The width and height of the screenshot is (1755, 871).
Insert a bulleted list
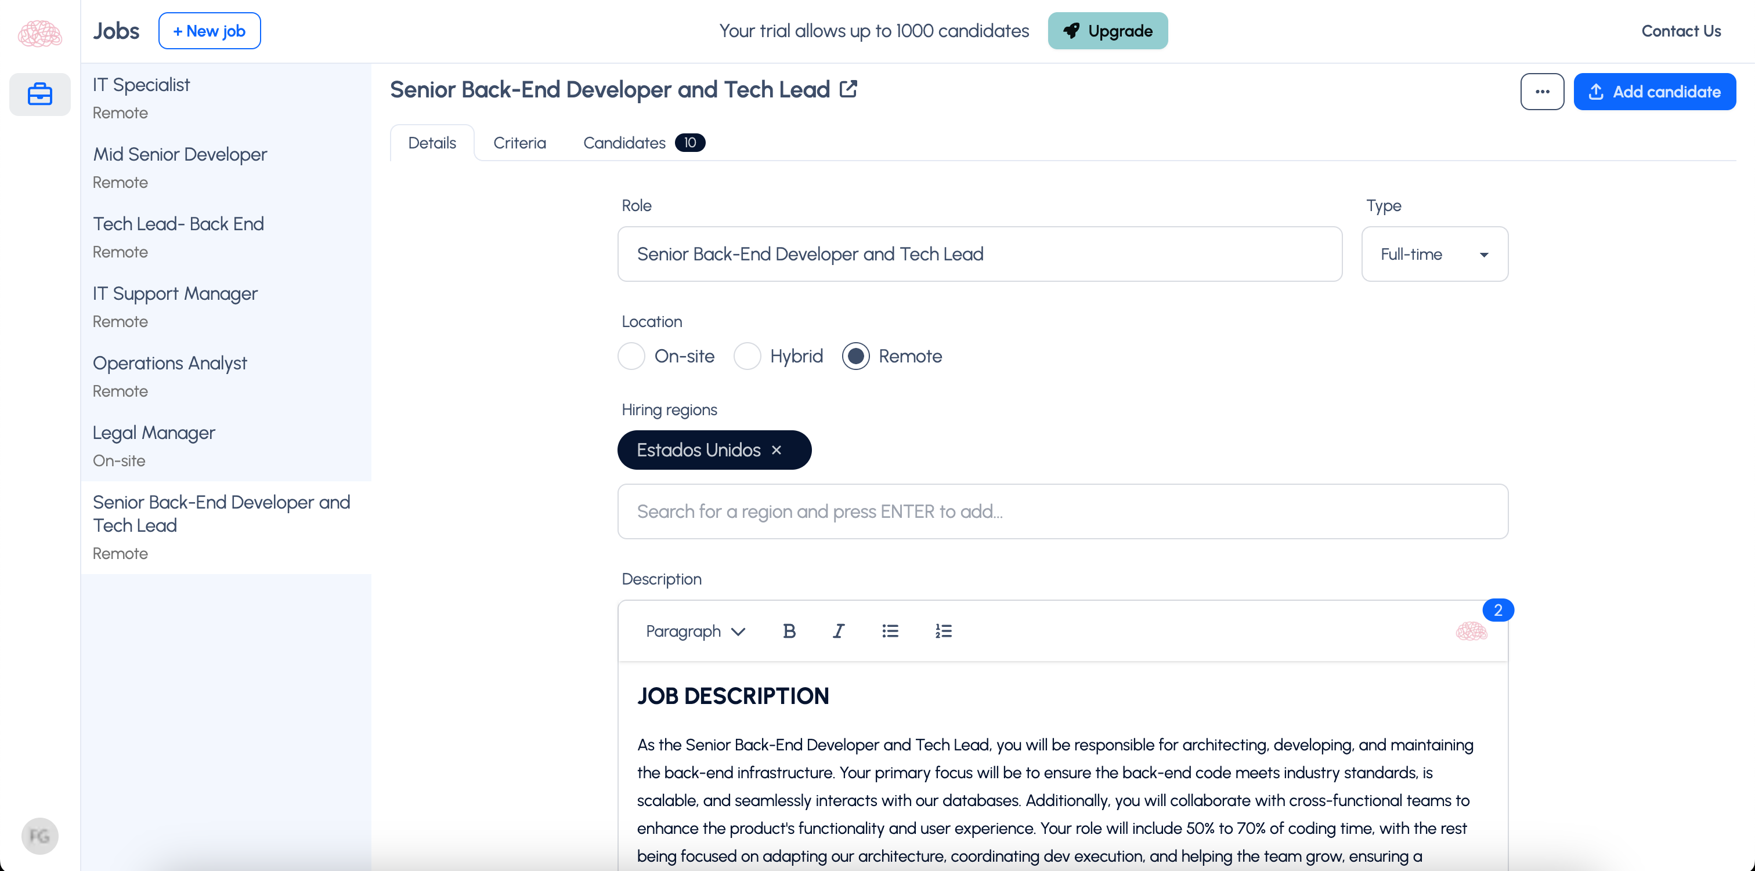tap(890, 632)
